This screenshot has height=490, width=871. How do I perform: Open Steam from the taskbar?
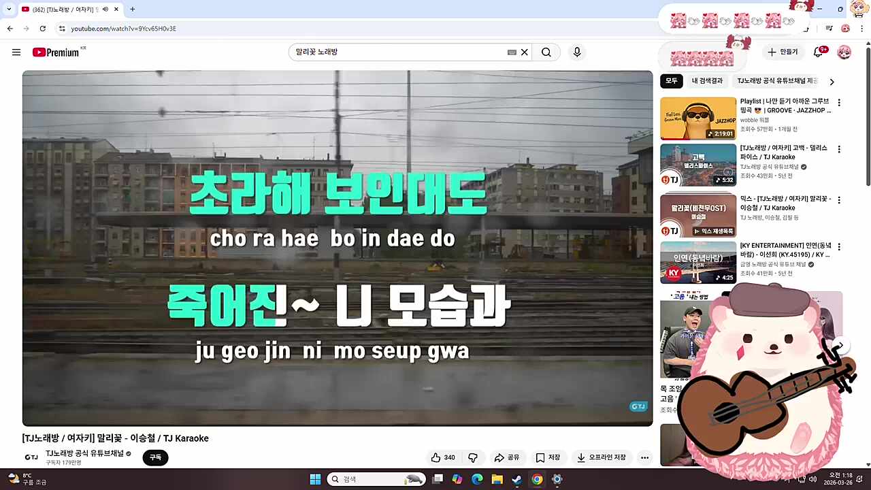(x=517, y=479)
